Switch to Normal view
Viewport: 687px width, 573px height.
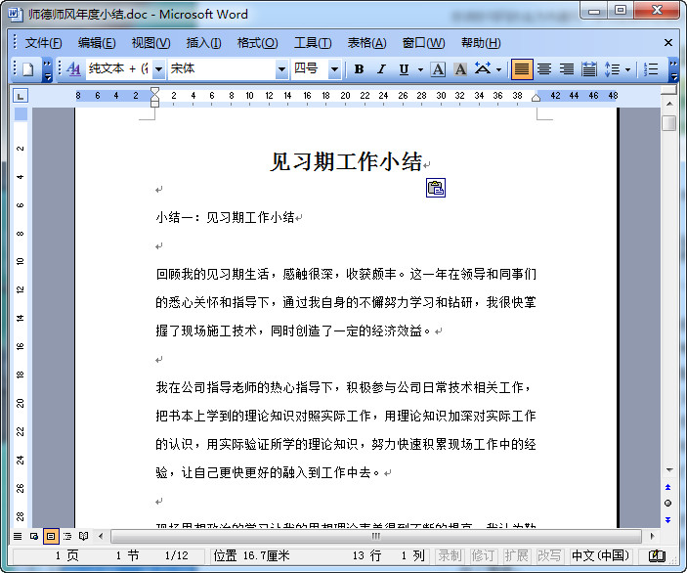point(18,536)
